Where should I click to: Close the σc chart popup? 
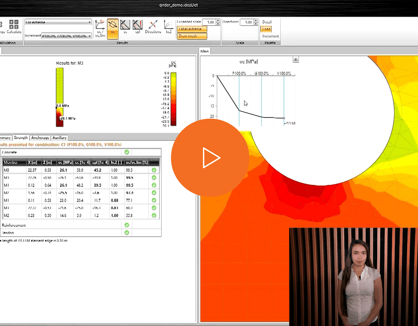tap(296, 60)
